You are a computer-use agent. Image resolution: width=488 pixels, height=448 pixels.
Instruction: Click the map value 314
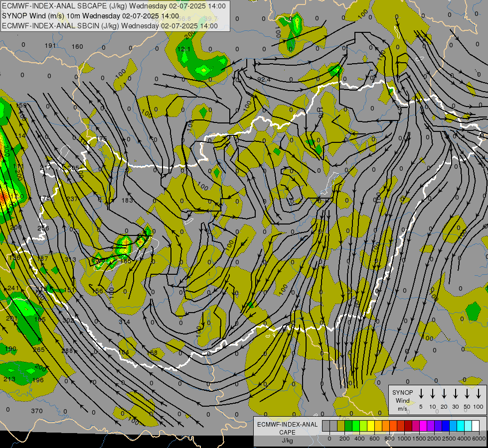coord(124,322)
